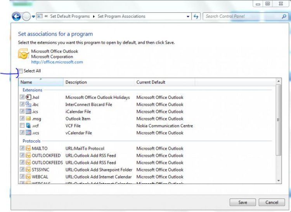
Task: Select the InterConnect Bizcard File description
Action: click(89, 105)
